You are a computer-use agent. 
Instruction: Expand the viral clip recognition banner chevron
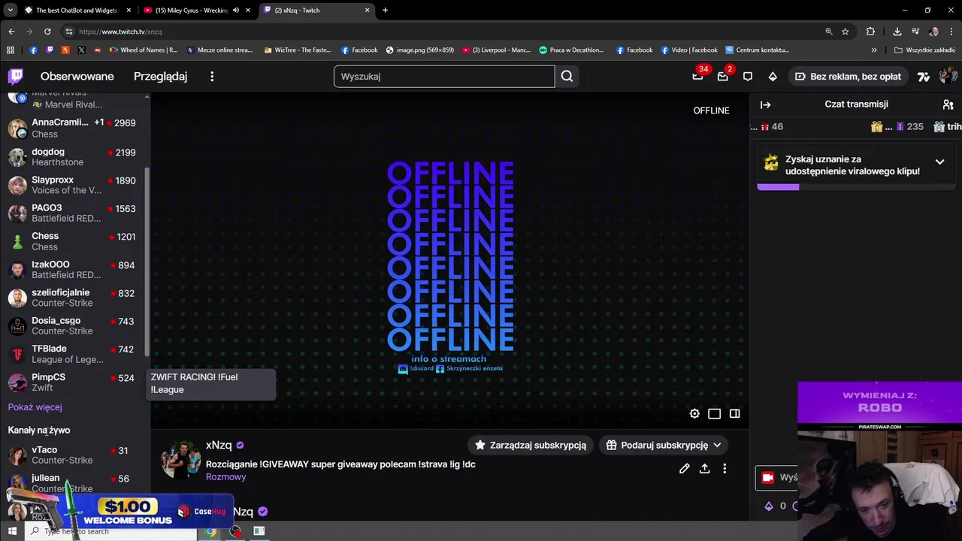click(x=939, y=162)
